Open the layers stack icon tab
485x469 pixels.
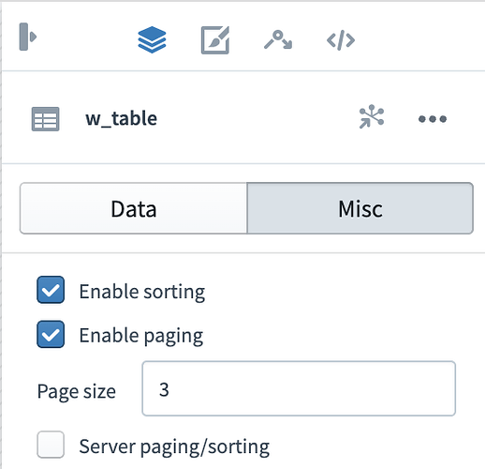(152, 39)
